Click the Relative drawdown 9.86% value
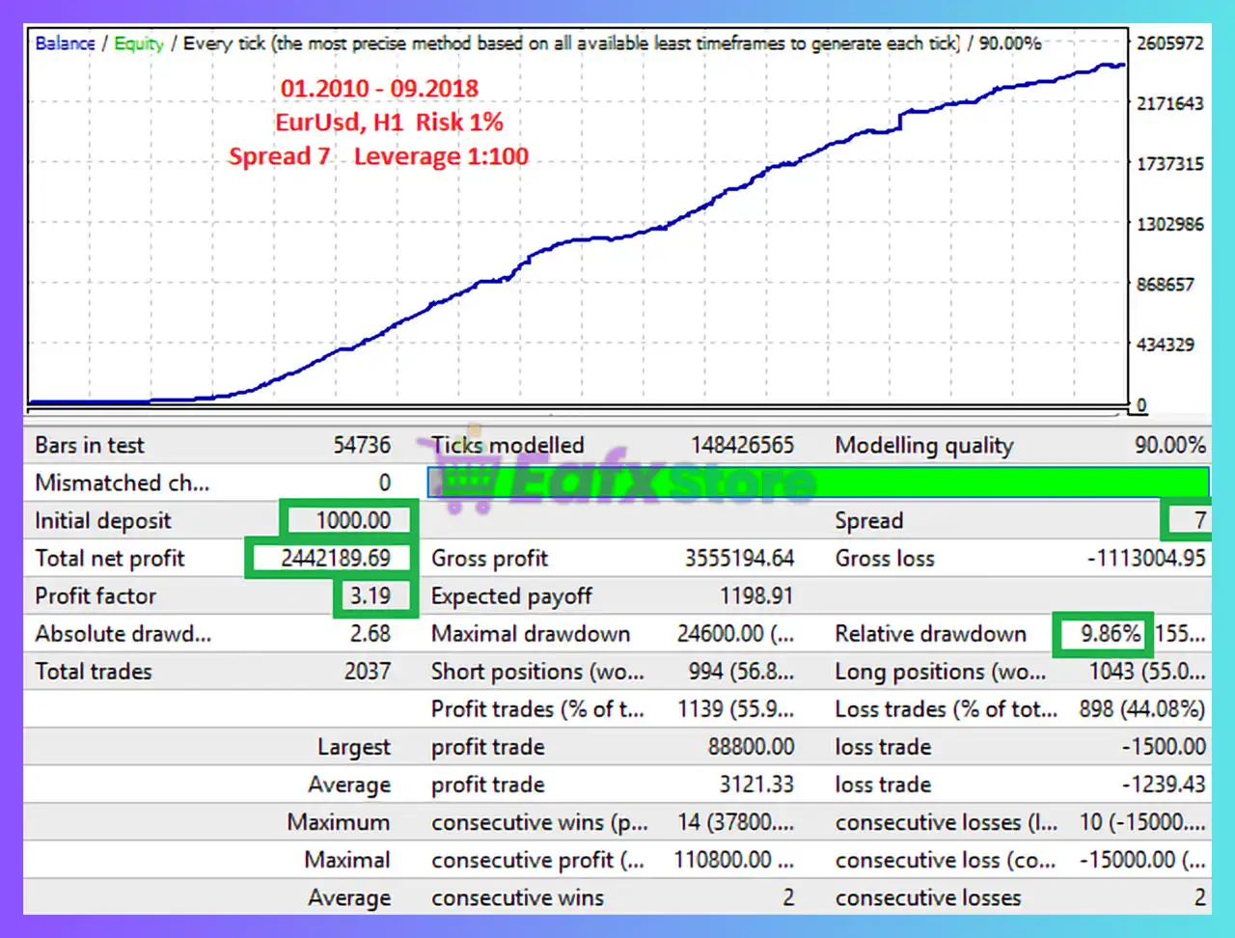Viewport: 1235px width, 938px height. click(x=1110, y=634)
